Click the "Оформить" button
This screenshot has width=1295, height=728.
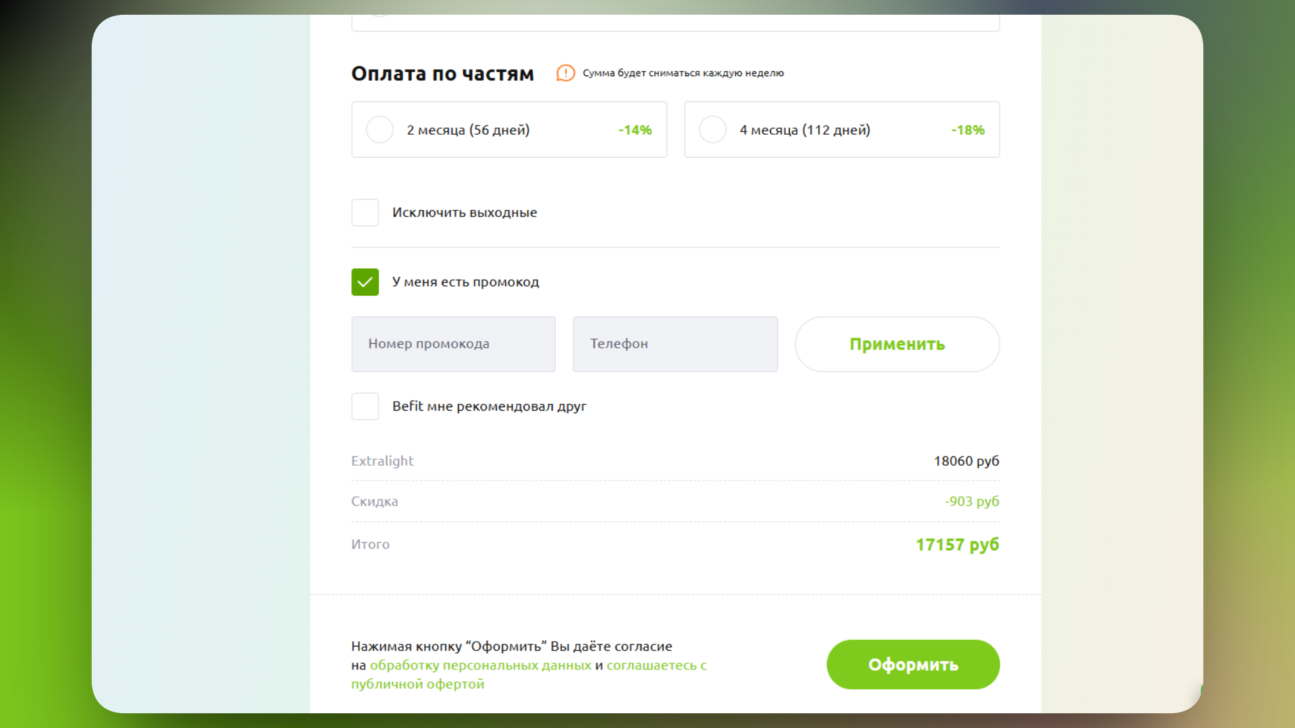[x=913, y=664]
